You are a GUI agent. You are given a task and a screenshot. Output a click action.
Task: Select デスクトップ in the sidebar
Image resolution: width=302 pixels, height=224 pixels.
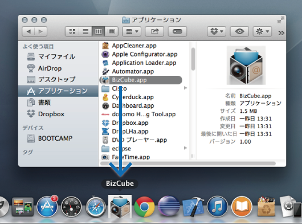[58, 79]
